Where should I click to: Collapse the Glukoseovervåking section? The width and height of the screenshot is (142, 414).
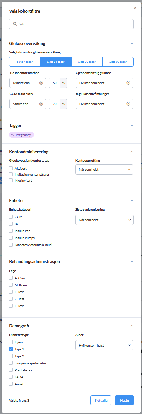132,43
